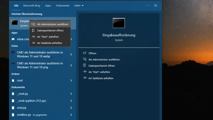Click the mbar.cmd file icon

pyautogui.click(x=13, y=39)
